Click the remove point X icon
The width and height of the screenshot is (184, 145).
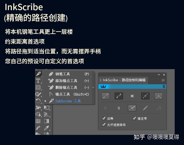132,96
